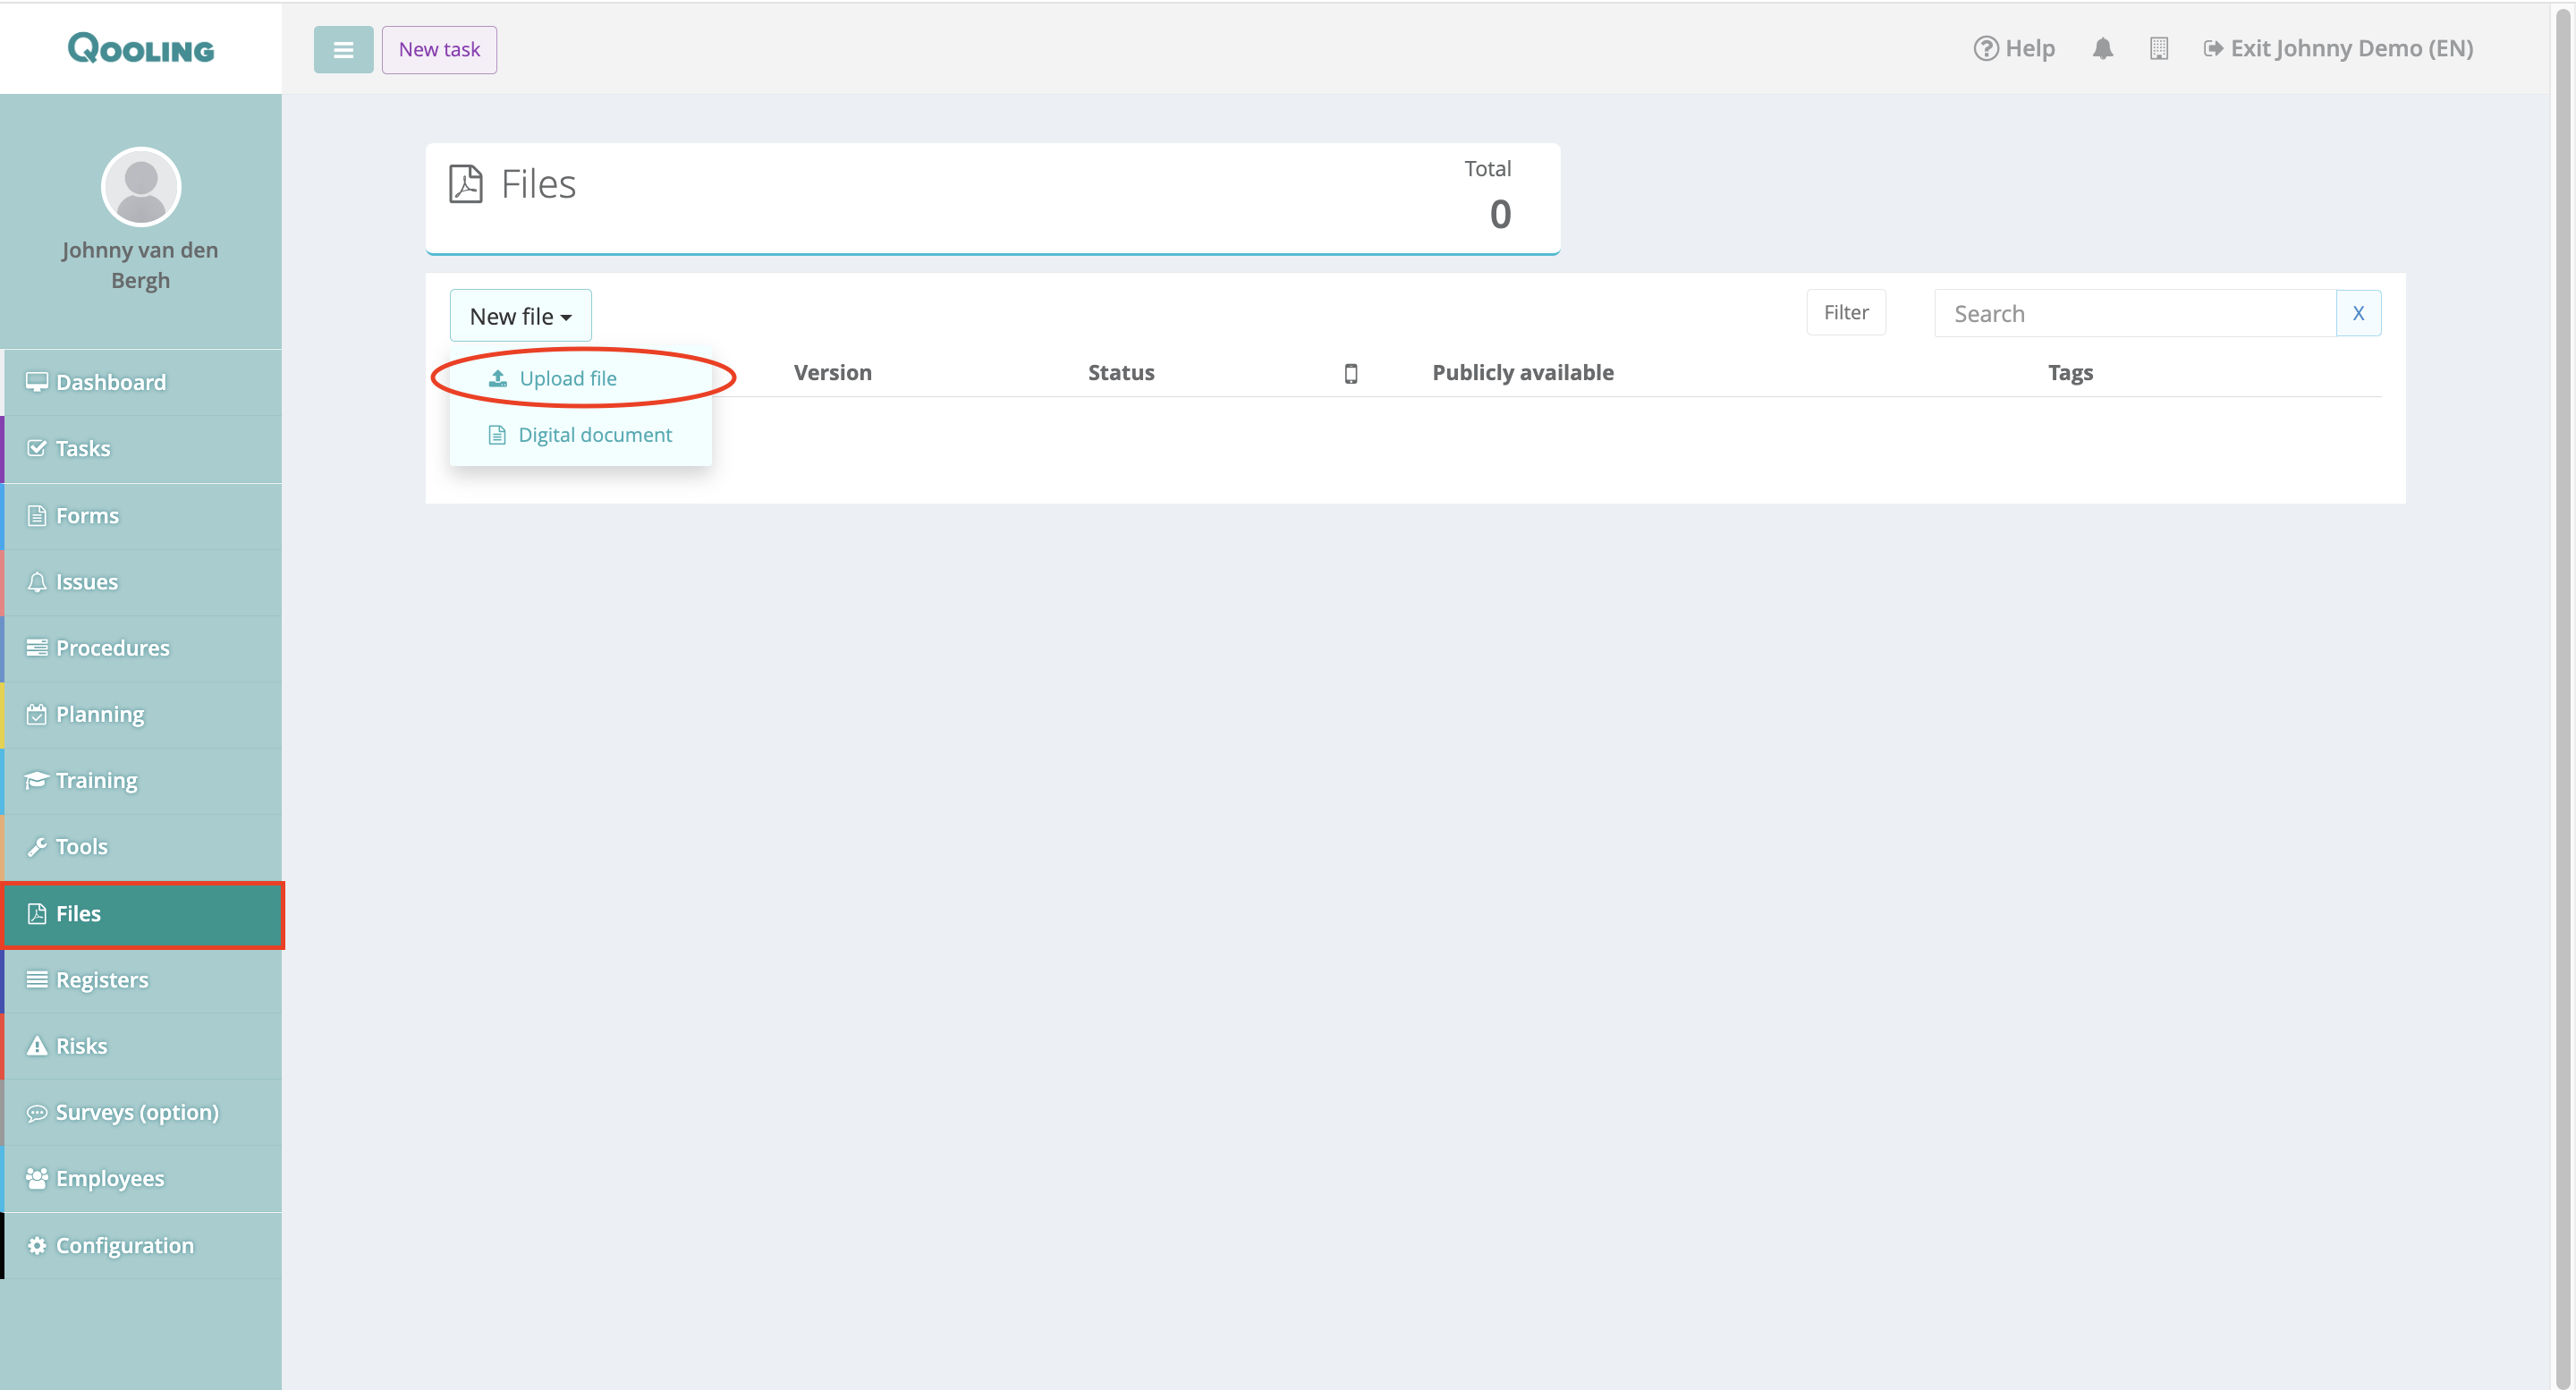This screenshot has width=2576, height=1390.
Task: Click into the Search input field
Action: tap(2134, 313)
